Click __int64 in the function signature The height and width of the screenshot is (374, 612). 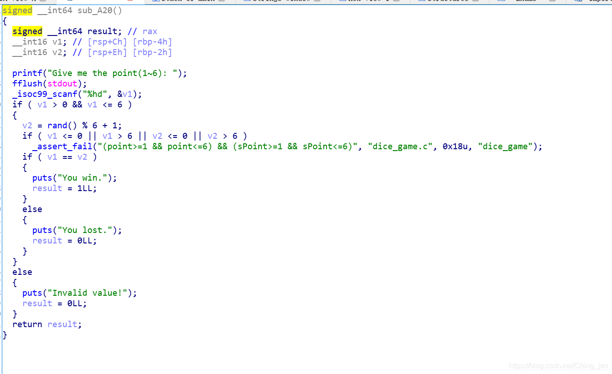coord(55,10)
